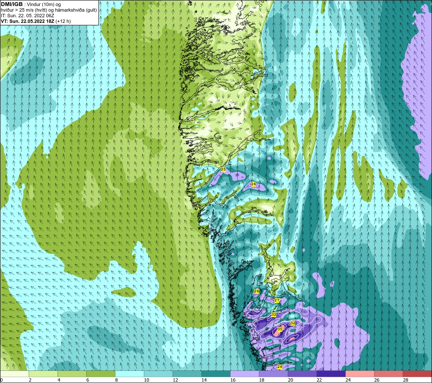Select the 2–4 m/s light green swatch
The width and height of the screenshot is (432, 383).
[x=43, y=374]
